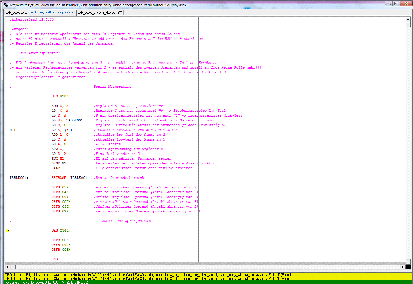Open the add_carry_without_display.LST tab

point(100,13)
